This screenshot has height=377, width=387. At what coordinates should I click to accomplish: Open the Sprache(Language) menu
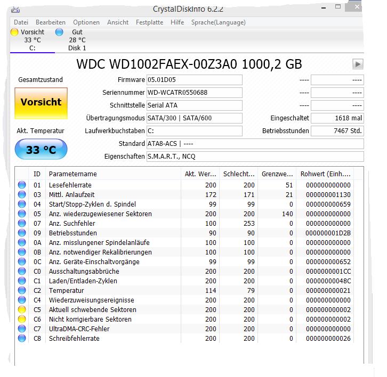tap(219, 22)
